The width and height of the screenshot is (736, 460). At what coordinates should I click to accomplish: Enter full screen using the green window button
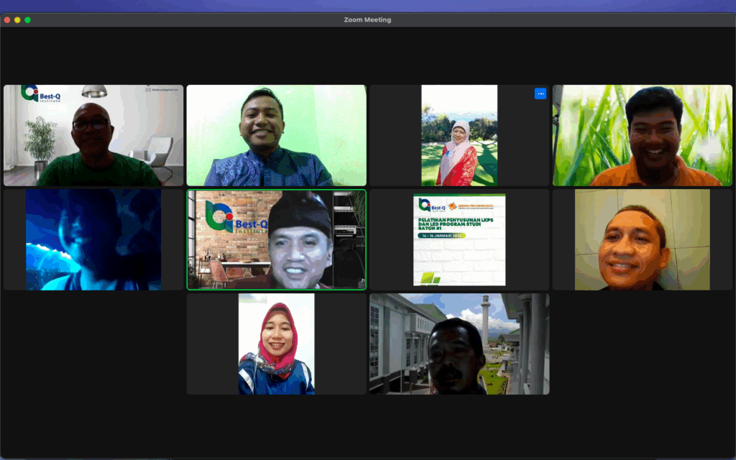coord(27,20)
